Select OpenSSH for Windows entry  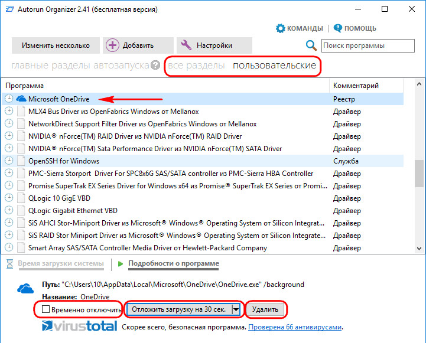tap(203, 161)
